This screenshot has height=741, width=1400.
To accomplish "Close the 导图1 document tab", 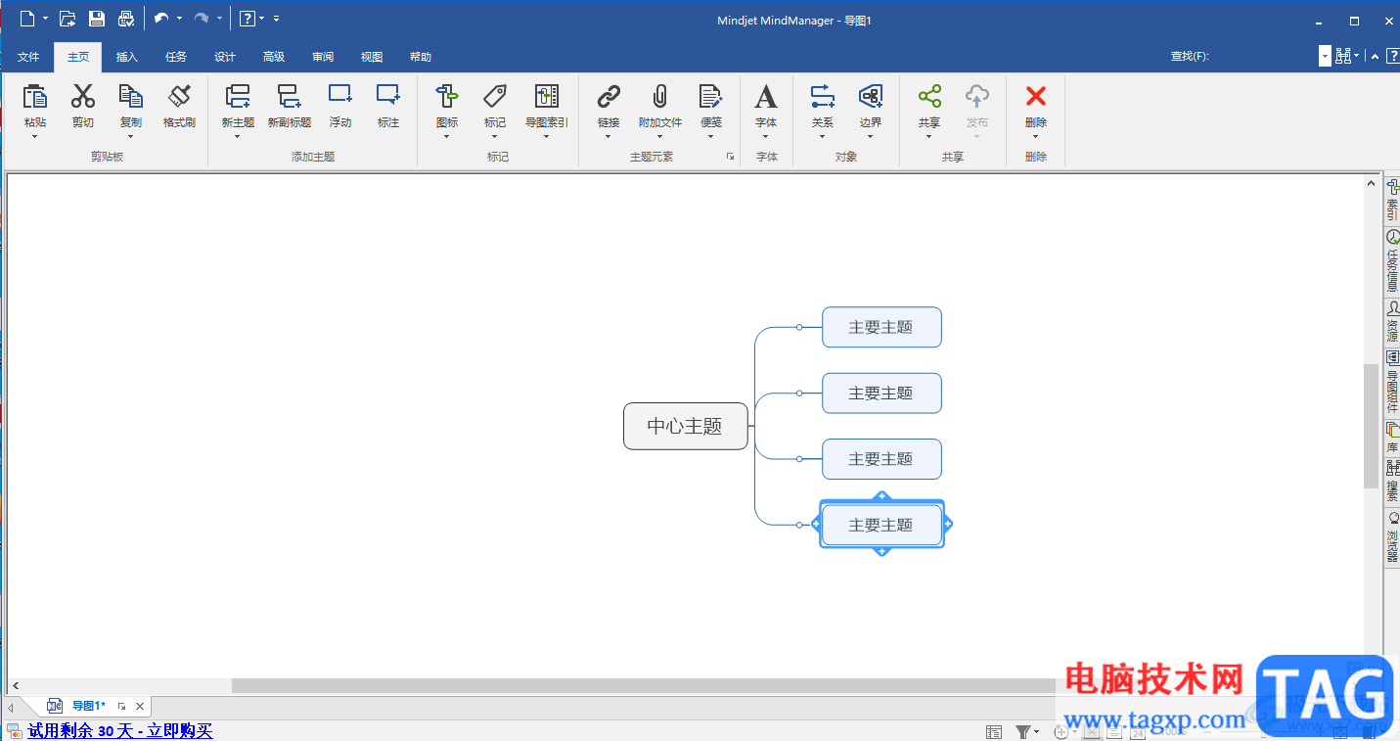I will 140,706.
